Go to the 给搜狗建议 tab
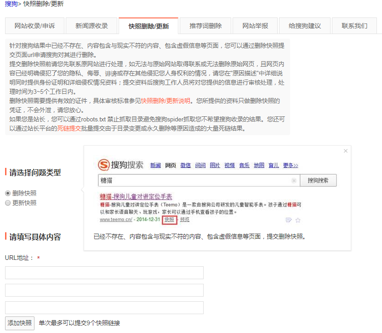382x333 pixels. click(305, 26)
